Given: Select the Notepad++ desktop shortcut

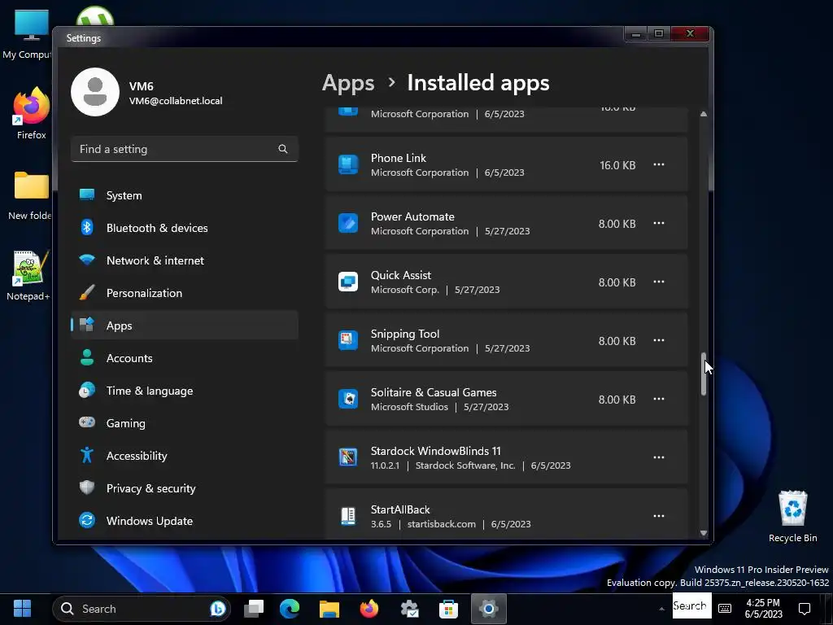Looking at the screenshot, I should (28, 276).
